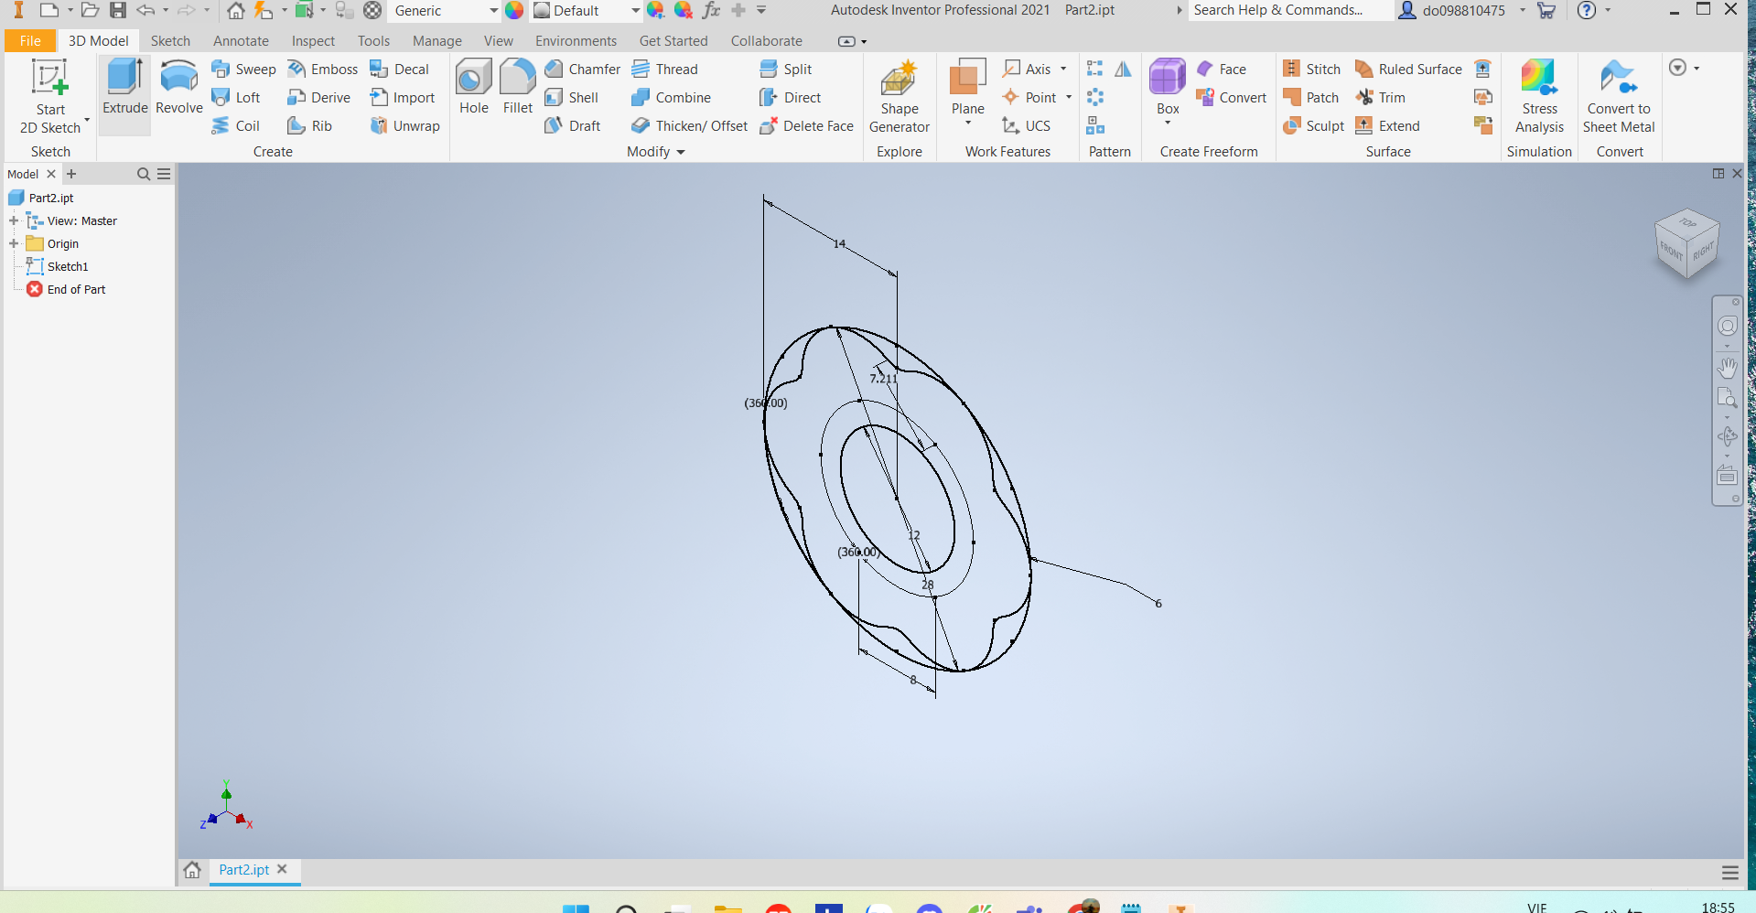Select Sketch1 in the model browser
Screen dimensions: 1756x913
(x=68, y=266)
